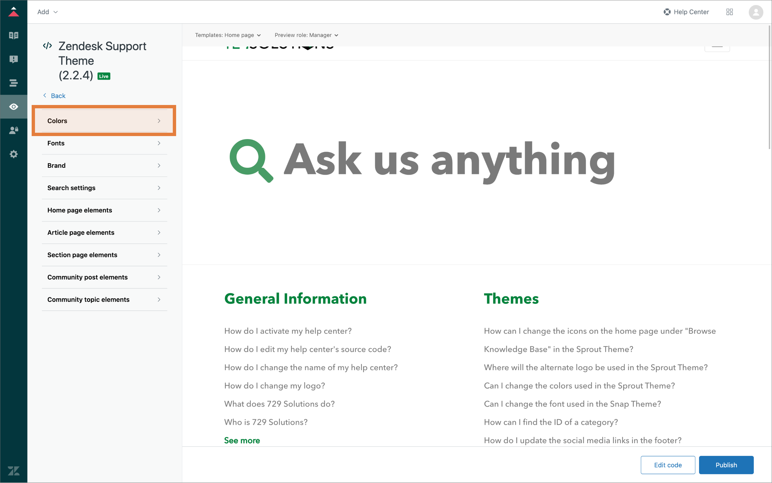Image resolution: width=772 pixels, height=483 pixels.
Task: Click the Zendesk logo at bottom left
Action: pyautogui.click(x=13, y=471)
